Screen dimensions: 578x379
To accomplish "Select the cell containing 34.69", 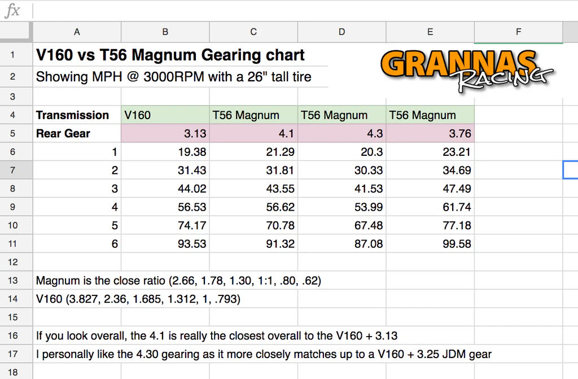I will click(x=430, y=170).
